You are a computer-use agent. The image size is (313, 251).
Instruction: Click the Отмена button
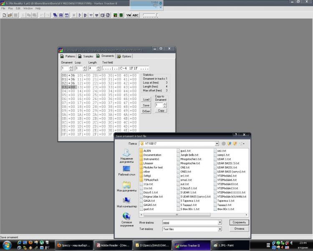pos(239,229)
